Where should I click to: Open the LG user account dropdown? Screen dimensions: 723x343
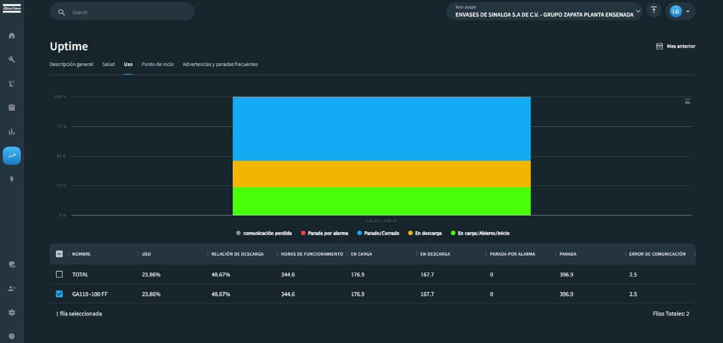point(680,11)
